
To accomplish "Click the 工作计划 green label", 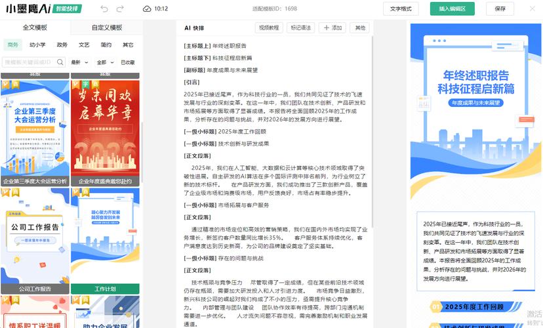I will 106,289.
